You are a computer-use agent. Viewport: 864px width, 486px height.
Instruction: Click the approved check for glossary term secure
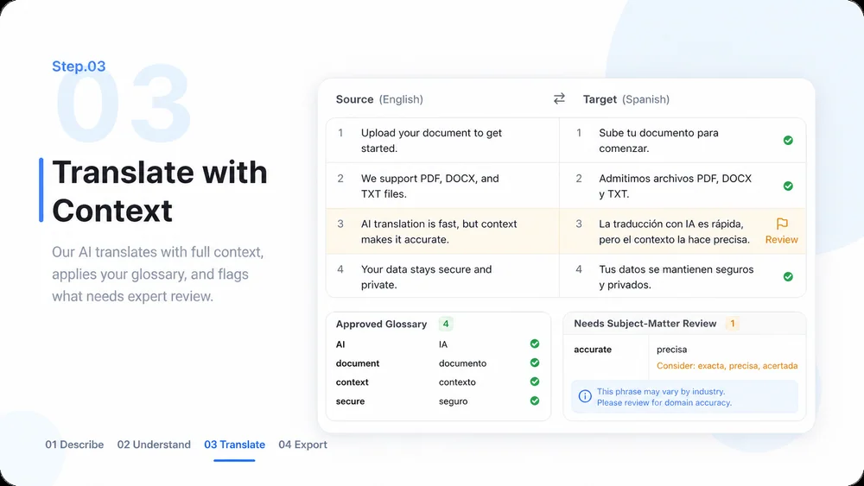535,401
